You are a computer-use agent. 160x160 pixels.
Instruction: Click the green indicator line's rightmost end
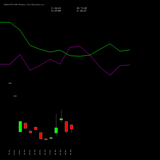click(130, 50)
